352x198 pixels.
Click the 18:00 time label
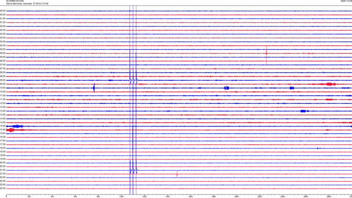coord(3,148)
